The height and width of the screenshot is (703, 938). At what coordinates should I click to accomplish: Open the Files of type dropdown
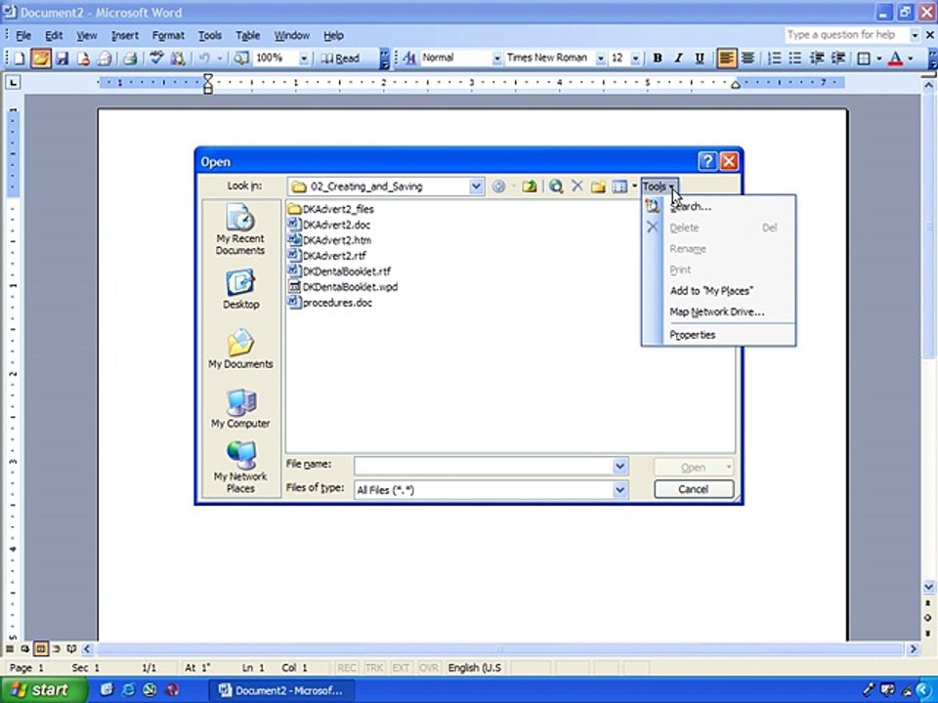pyautogui.click(x=619, y=490)
